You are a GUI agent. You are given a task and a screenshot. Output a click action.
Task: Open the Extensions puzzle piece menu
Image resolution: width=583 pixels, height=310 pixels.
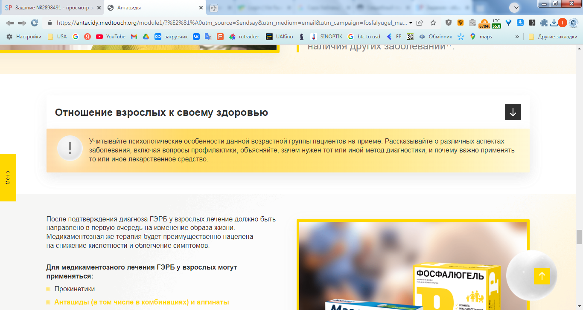(x=544, y=23)
